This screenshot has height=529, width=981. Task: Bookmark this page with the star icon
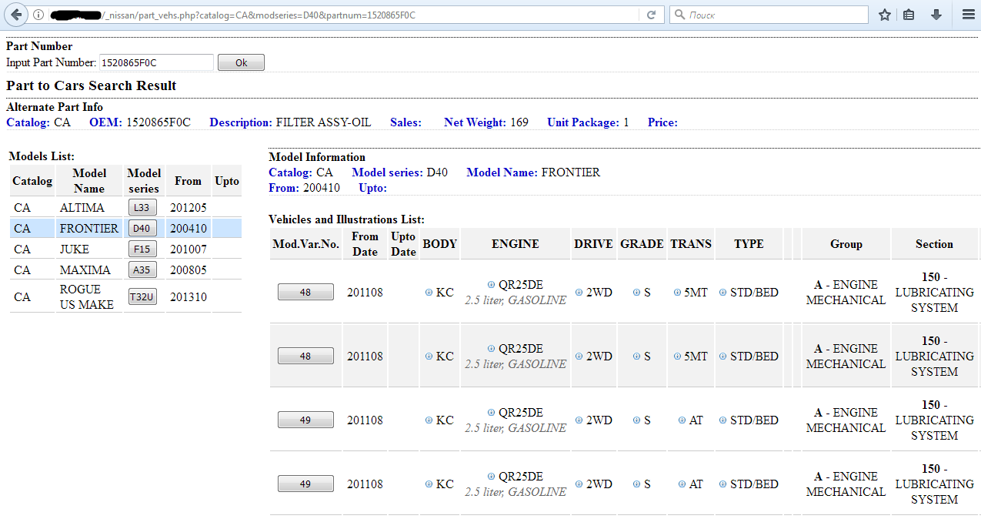coord(885,15)
